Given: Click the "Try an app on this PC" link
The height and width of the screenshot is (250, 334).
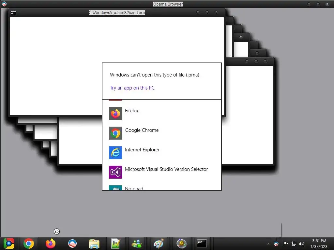Looking at the screenshot, I should point(132,88).
